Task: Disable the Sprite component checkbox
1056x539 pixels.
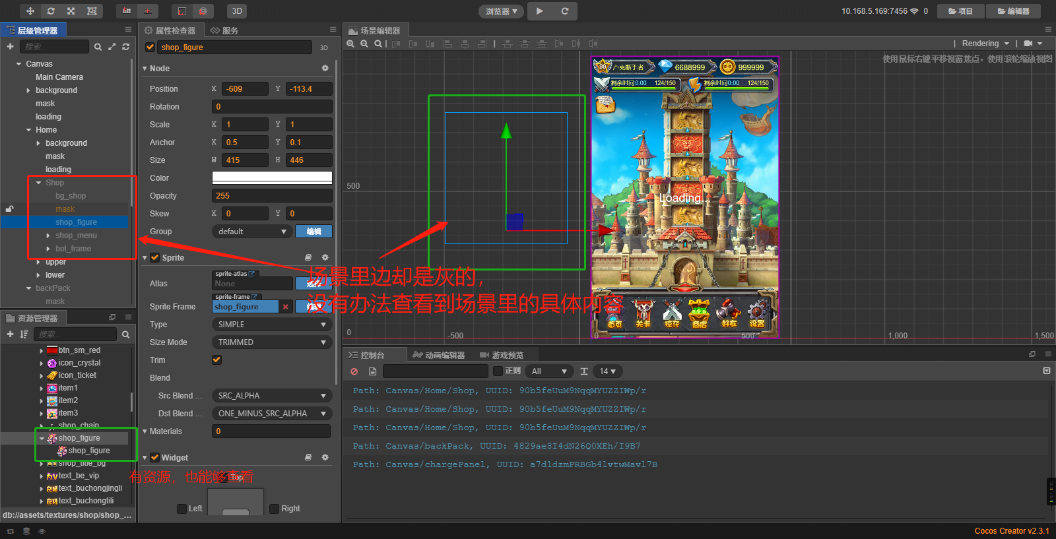Action: coord(155,257)
